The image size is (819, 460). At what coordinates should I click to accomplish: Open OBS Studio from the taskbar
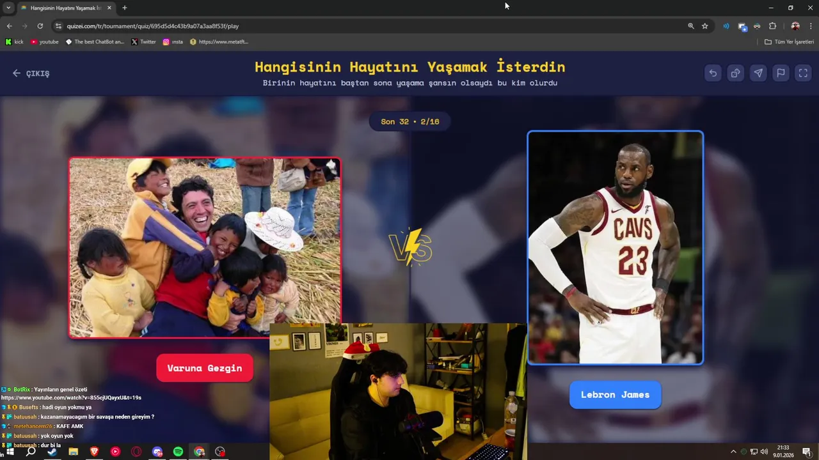(221, 452)
